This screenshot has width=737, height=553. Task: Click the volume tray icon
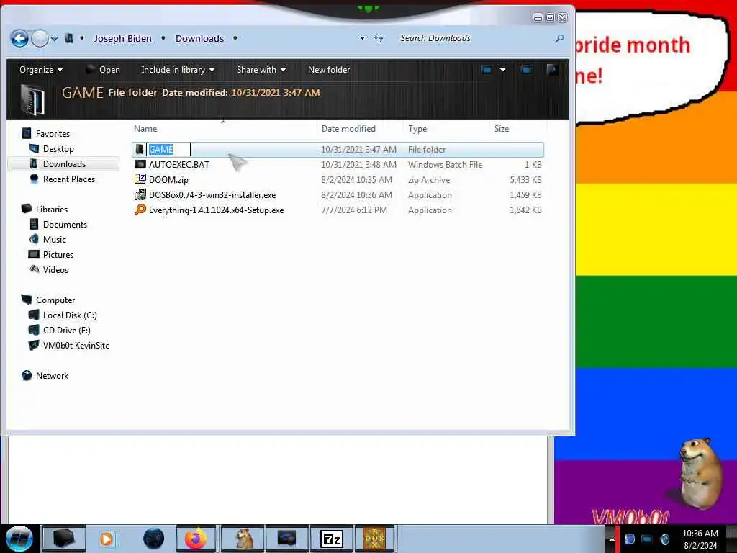click(665, 539)
